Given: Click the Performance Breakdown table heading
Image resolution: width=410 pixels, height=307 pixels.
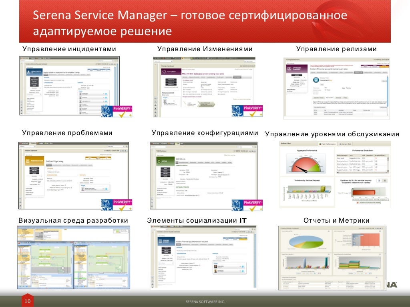Looking at the screenshot, I should point(362,151).
